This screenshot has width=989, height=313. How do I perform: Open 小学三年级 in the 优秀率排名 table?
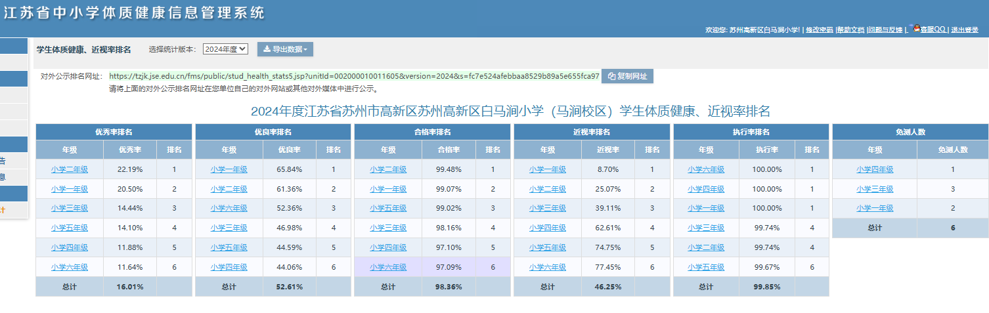point(70,208)
